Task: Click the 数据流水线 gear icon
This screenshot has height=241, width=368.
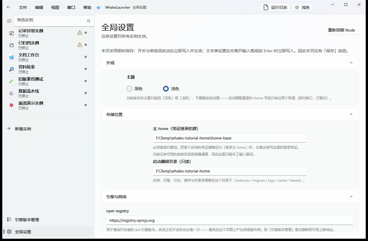Action: point(11,93)
